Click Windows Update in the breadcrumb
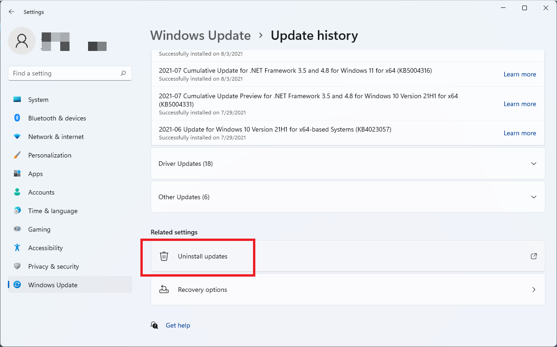The height and width of the screenshot is (347, 557). (200, 35)
